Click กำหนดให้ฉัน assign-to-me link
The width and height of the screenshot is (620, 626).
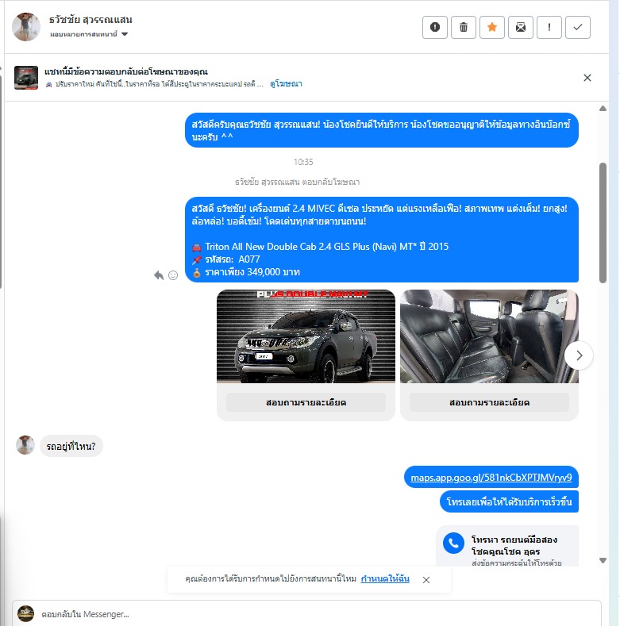tap(385, 579)
